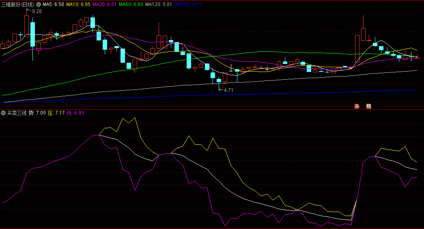Select the MA5: 6.58 label
Viewport: 424px width, 229px height.
coord(53,4)
